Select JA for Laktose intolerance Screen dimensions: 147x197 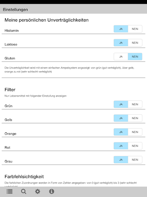[121, 43]
